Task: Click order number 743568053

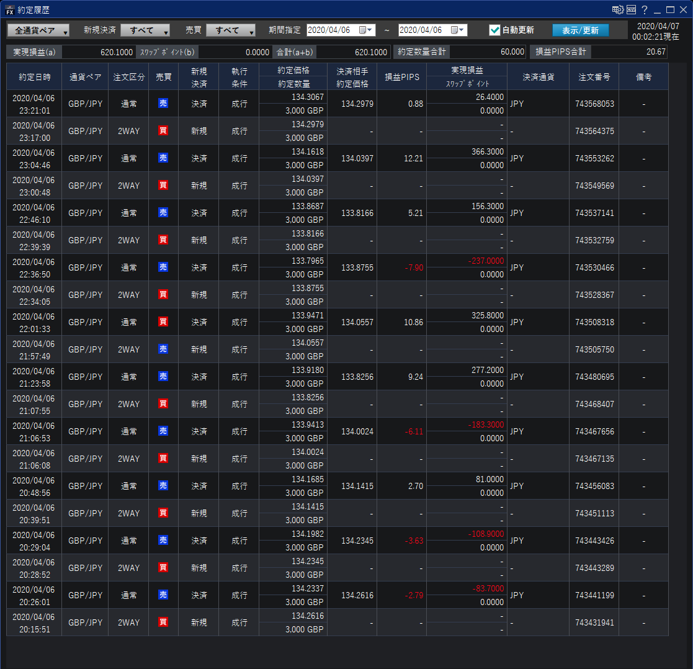Action: pyautogui.click(x=594, y=104)
